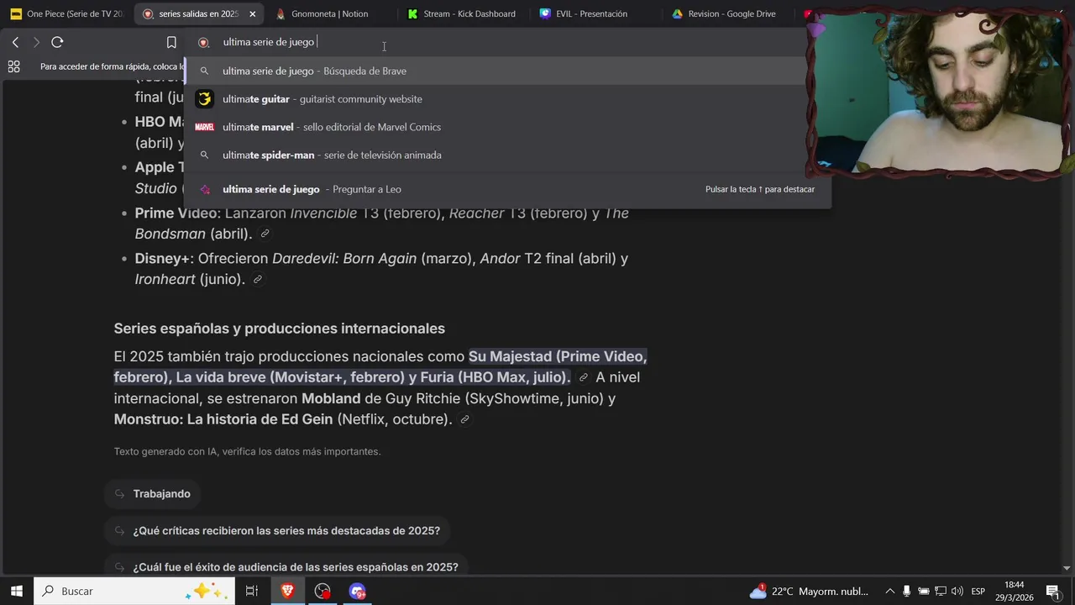Click the weather widget showing 22°C
The image size is (1075, 605).
point(810,591)
